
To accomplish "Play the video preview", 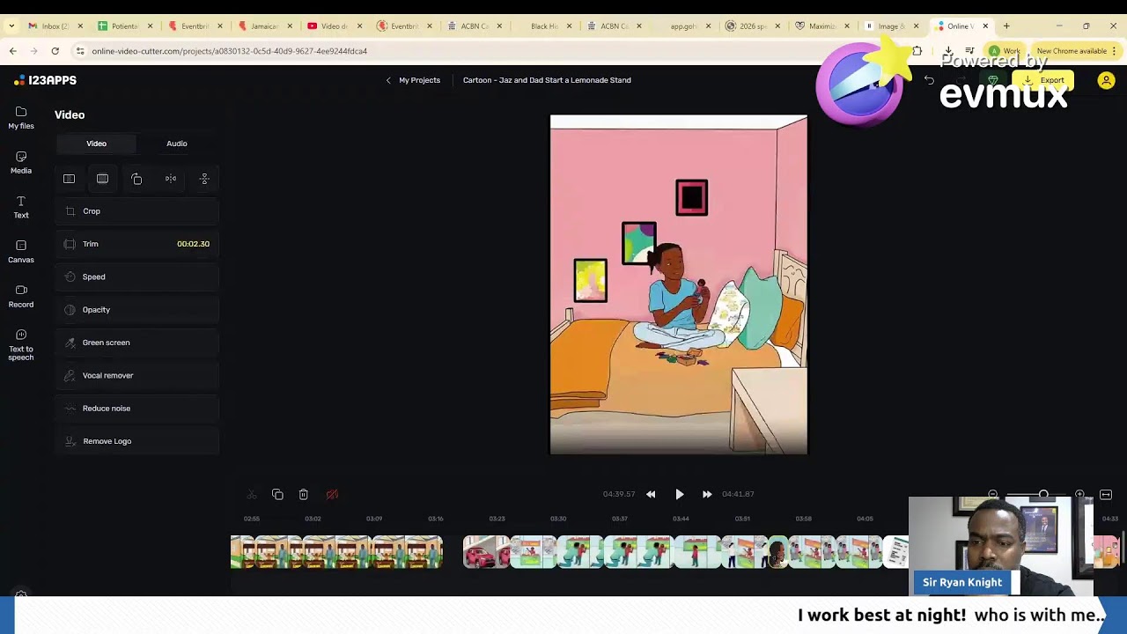I will [x=679, y=495].
